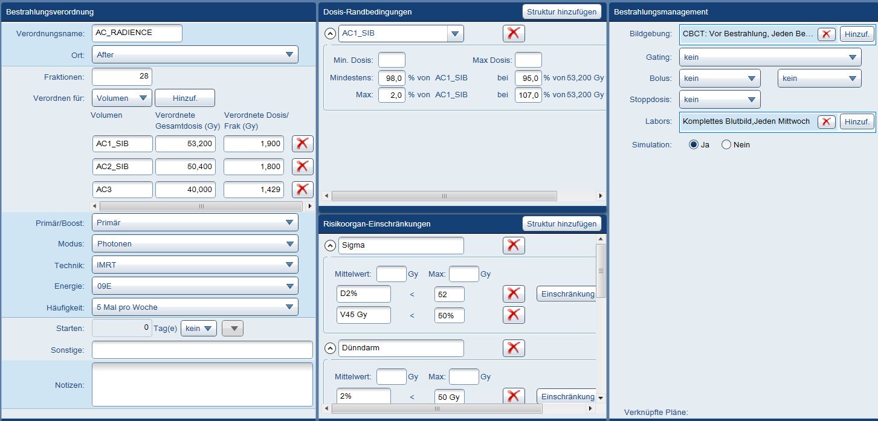Delete the Komplettes Blutbild lab entry
The width and height of the screenshot is (878, 421).
tap(827, 121)
